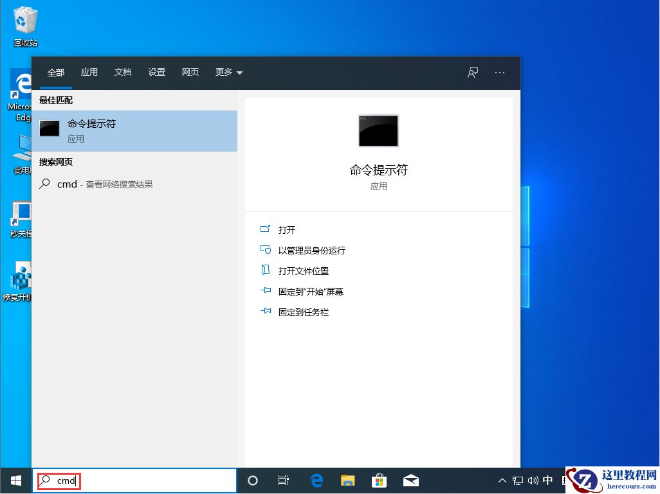Switch to the 应用 search tab
Screen dimensions: 660x494
point(89,73)
